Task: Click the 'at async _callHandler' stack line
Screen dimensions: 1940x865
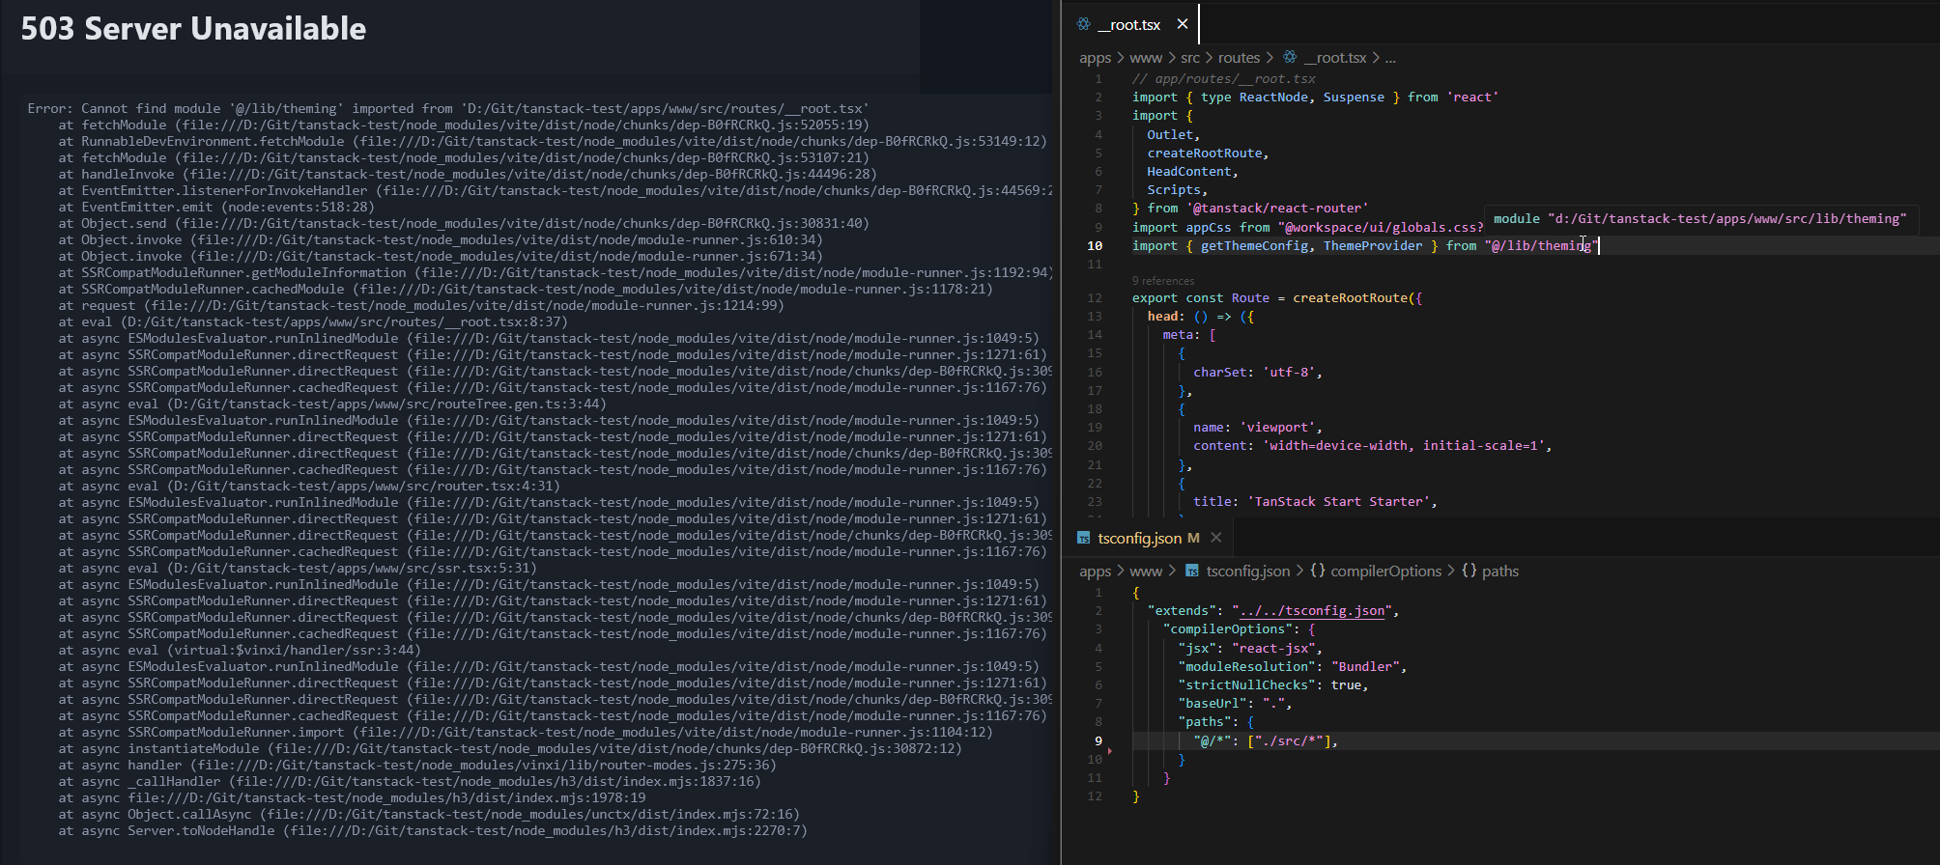Action: pos(410,782)
